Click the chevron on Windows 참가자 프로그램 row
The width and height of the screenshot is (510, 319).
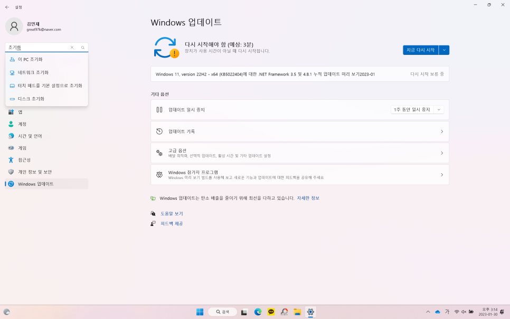(442, 175)
